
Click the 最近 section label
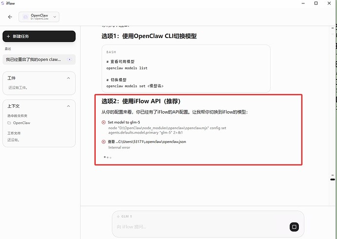8,49
